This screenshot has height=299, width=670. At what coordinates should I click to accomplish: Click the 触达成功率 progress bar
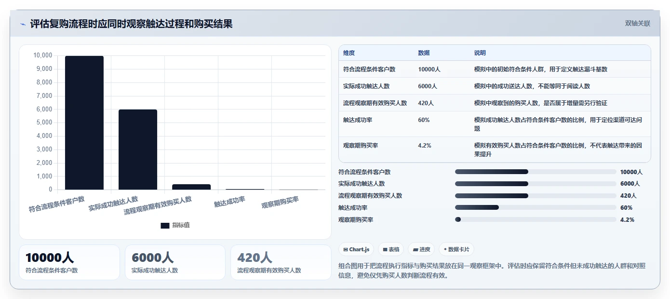click(536, 207)
